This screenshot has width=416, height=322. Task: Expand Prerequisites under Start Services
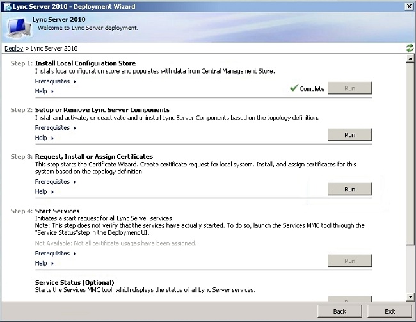click(x=55, y=254)
